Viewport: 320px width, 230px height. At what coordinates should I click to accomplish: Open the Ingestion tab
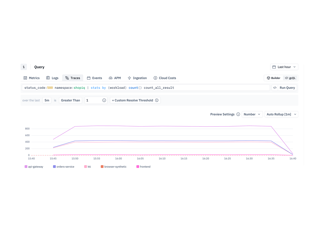(137, 78)
